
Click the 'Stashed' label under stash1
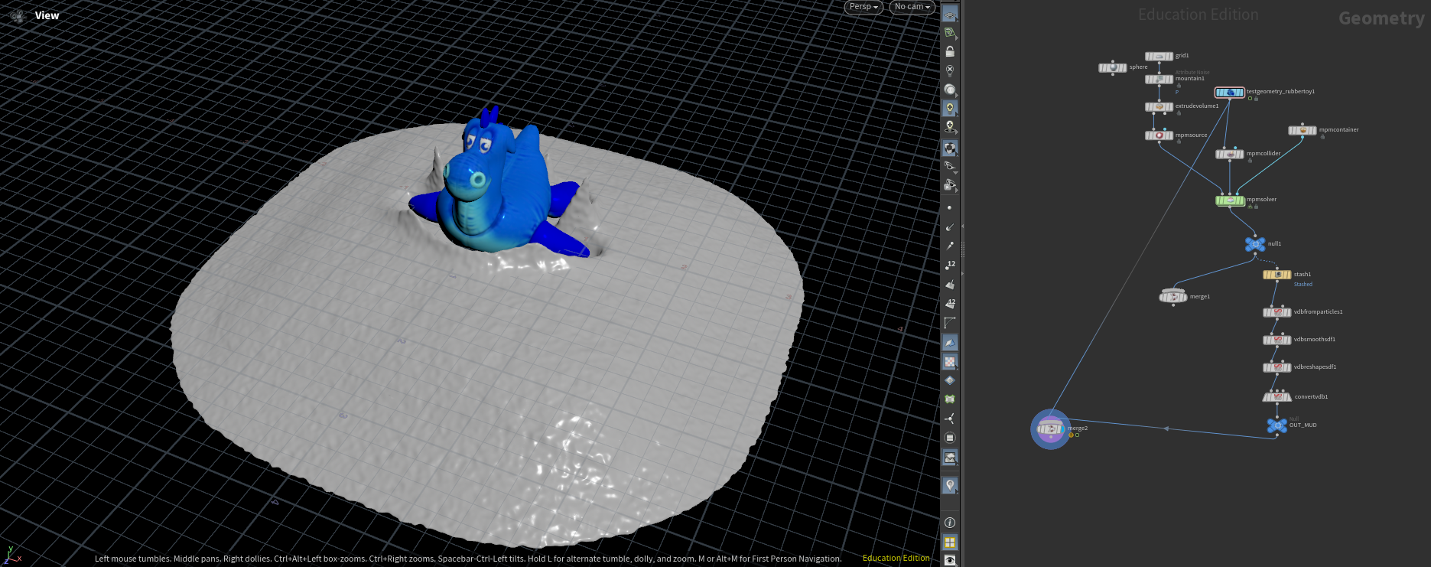click(1303, 285)
